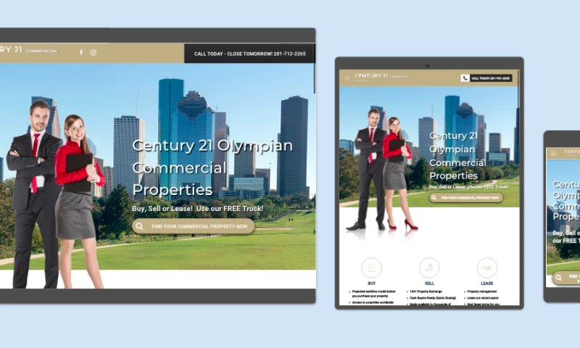Click the LEASE heading on tablet
This screenshot has height=348, width=580.
[486, 283]
